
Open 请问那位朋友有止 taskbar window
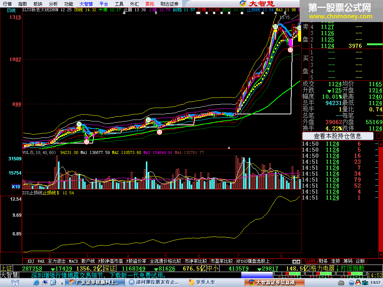[x=154, y=283]
